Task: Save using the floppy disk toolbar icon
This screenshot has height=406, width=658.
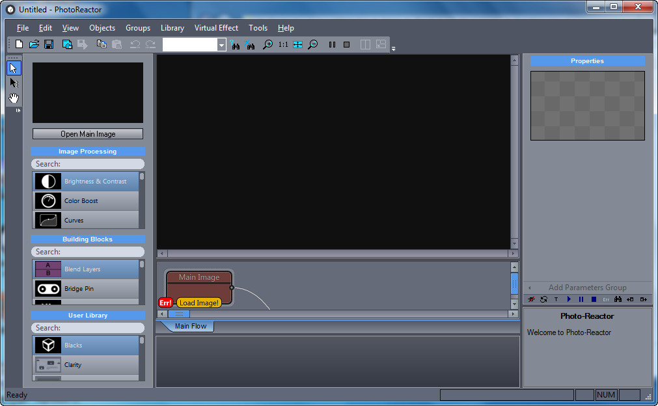Action: [x=49, y=44]
